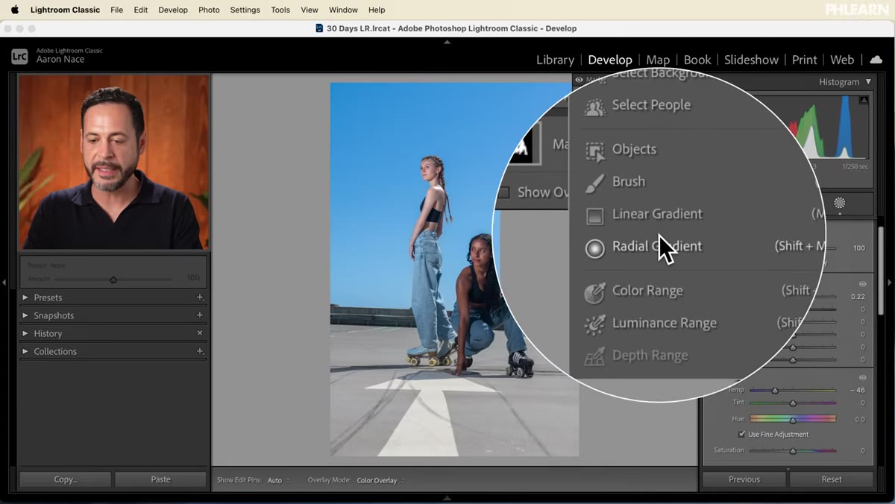The width and height of the screenshot is (895, 504).
Task: Create a snapshot with plus icon
Action: pyautogui.click(x=200, y=315)
